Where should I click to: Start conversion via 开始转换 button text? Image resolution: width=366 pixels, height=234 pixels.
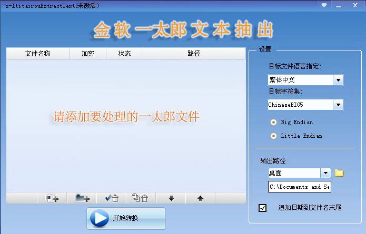tap(125, 218)
